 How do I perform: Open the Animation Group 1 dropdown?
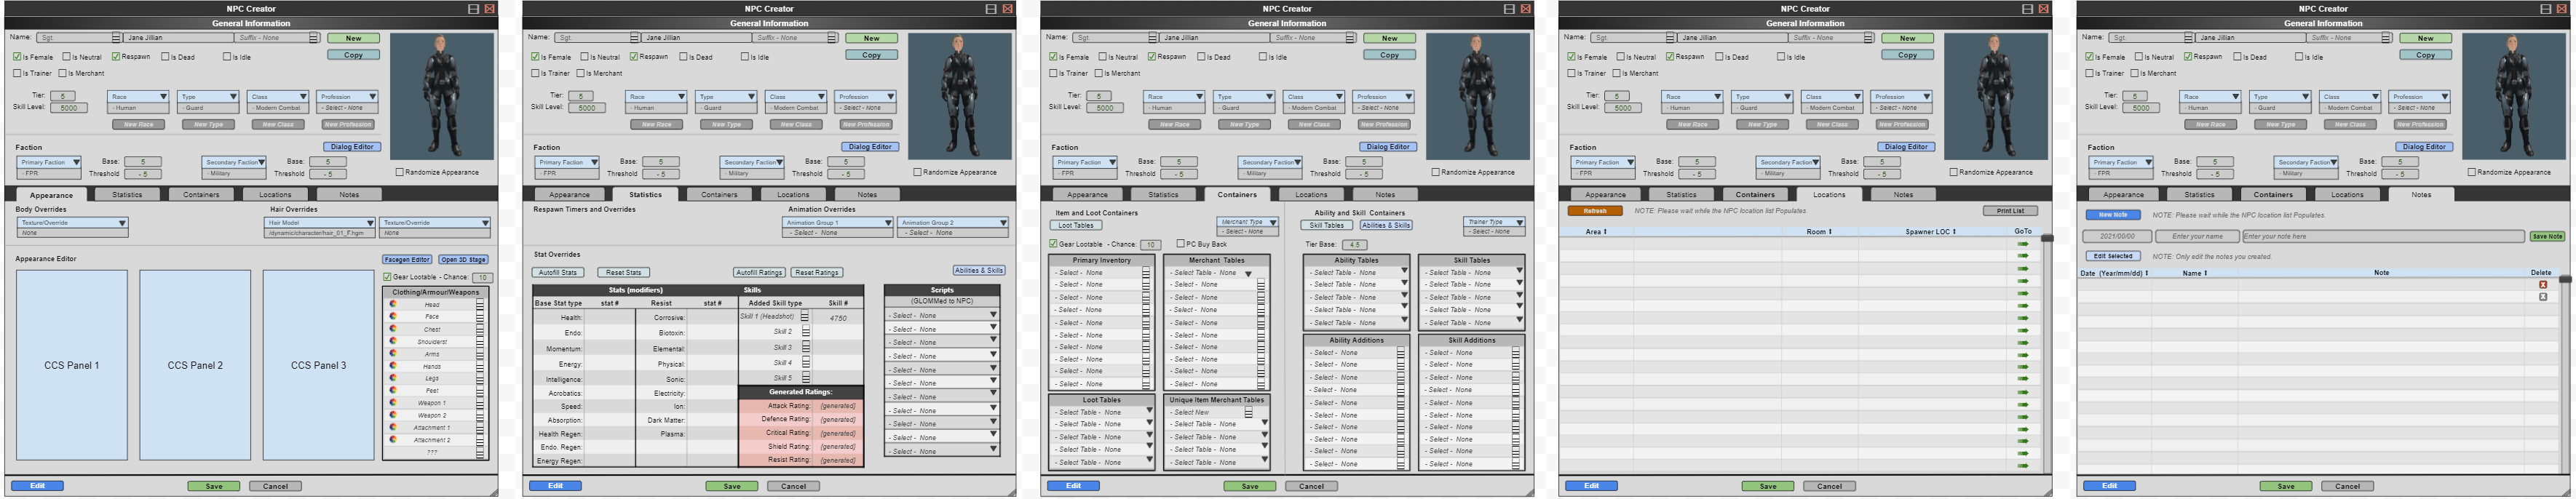(887, 223)
